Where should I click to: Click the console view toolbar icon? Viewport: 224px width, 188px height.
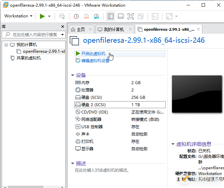(x=155, y=16)
